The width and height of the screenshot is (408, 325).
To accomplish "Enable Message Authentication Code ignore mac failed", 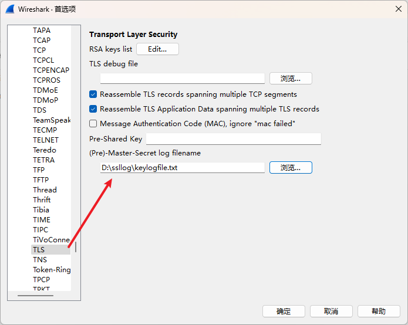I will click(93, 124).
